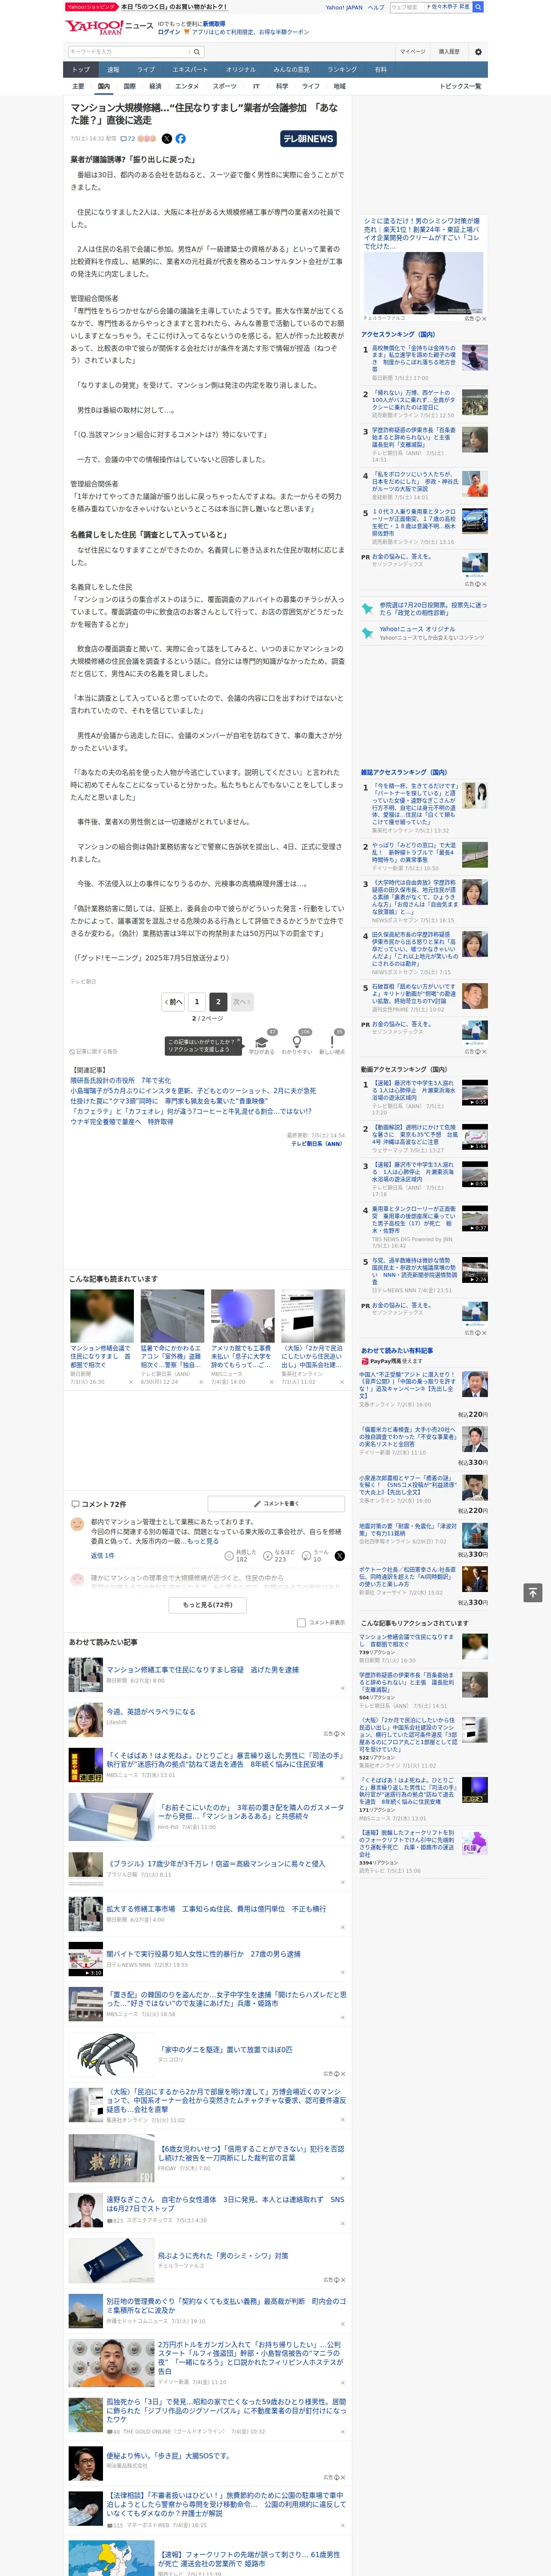Open the ライブ tab in dark navigation bar
Screen dimensions: 551x2576
point(146,70)
